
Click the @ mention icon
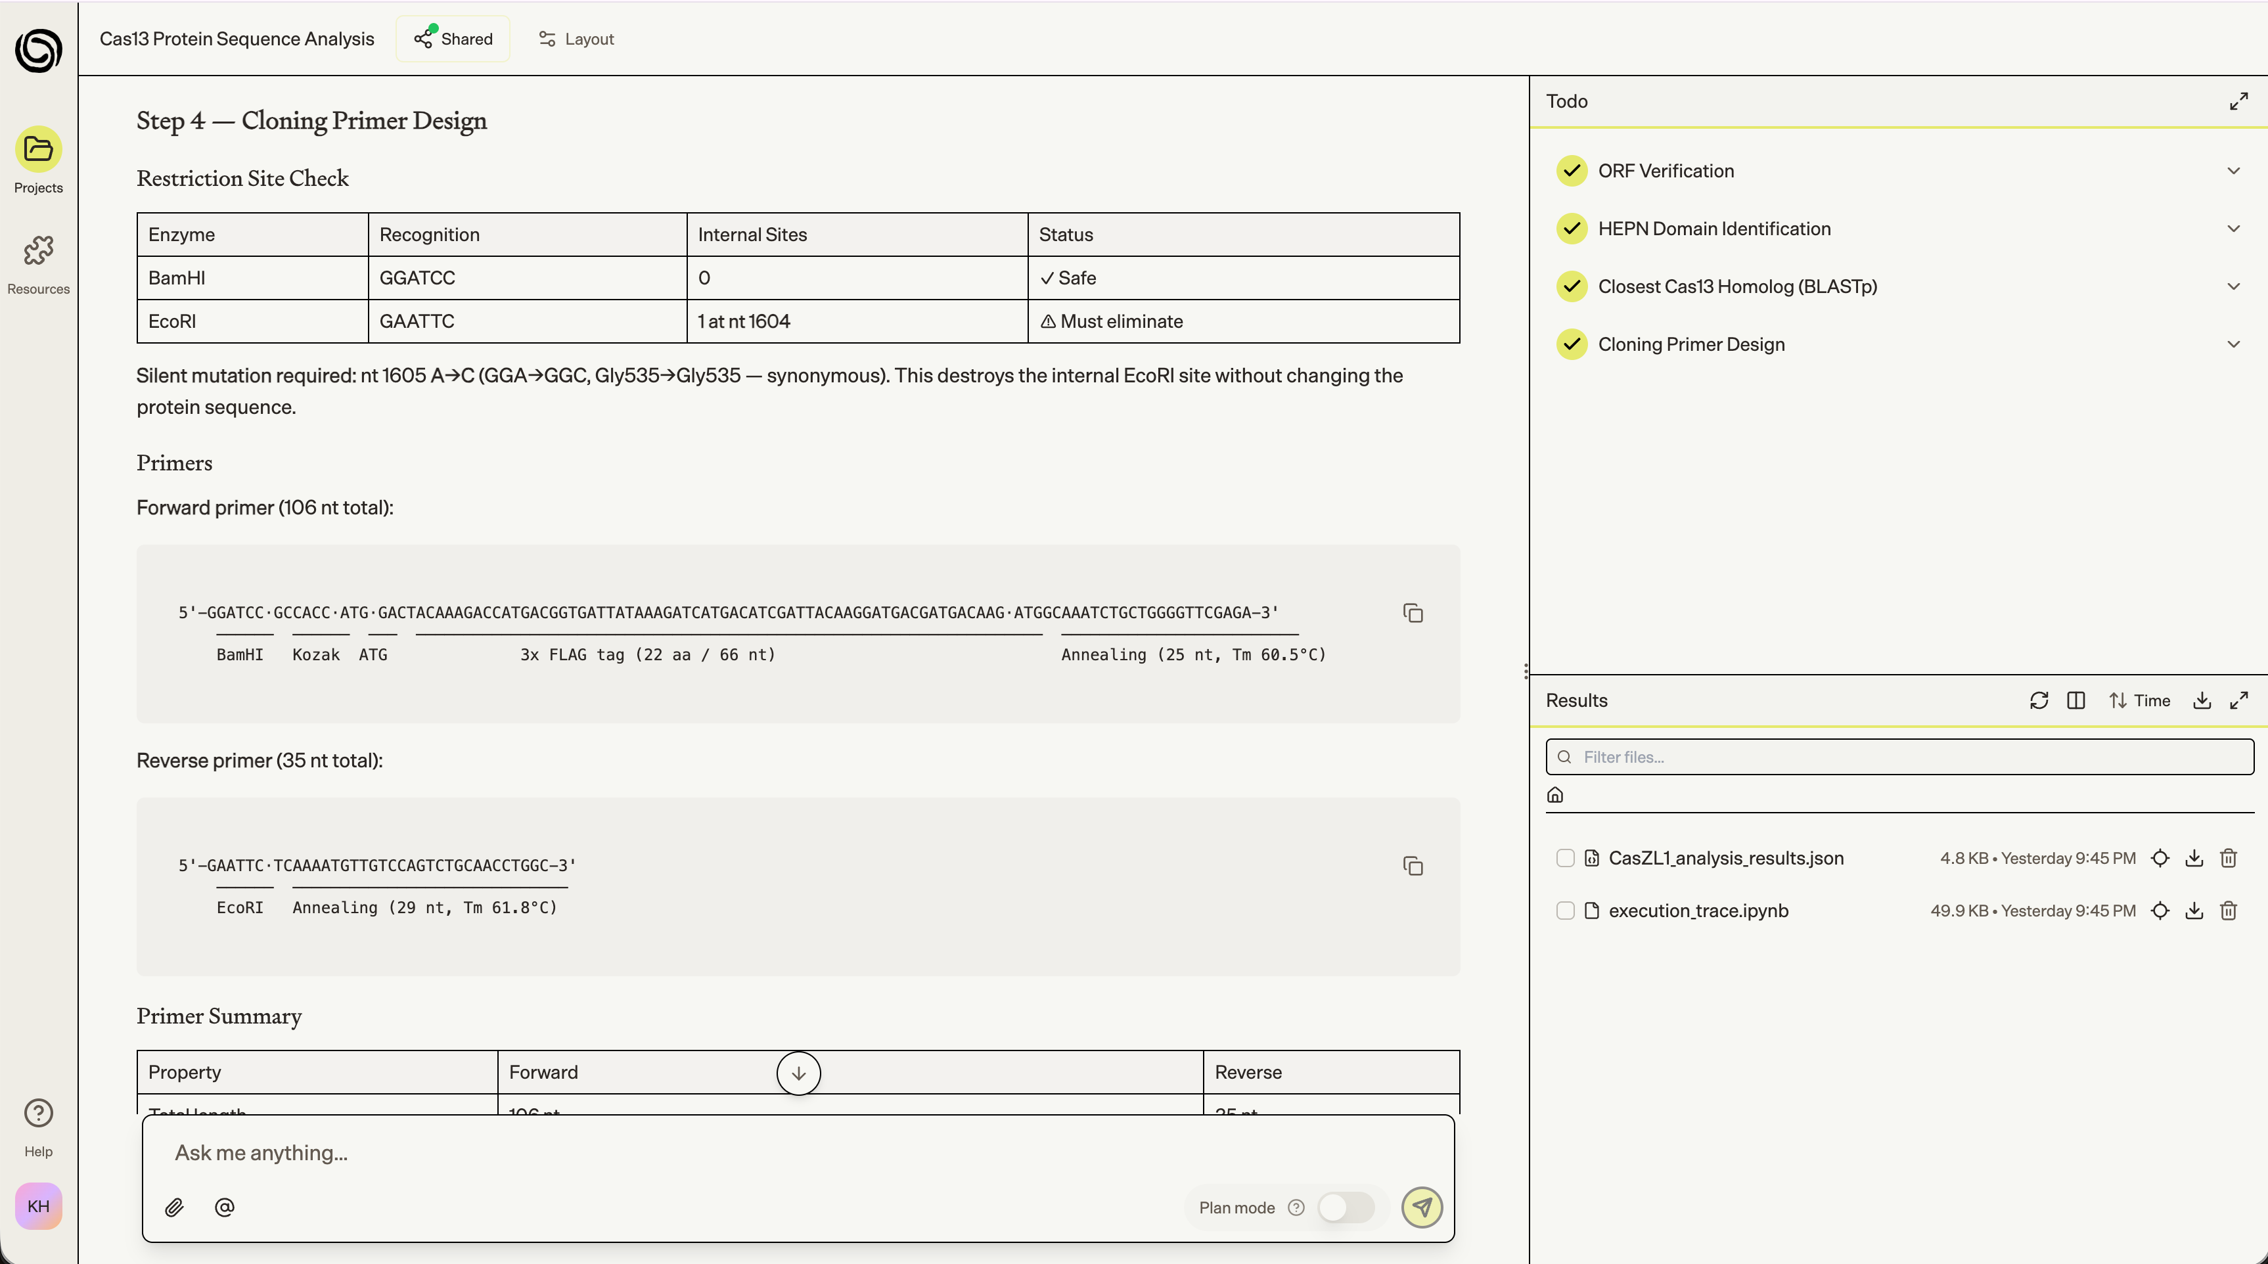(225, 1208)
